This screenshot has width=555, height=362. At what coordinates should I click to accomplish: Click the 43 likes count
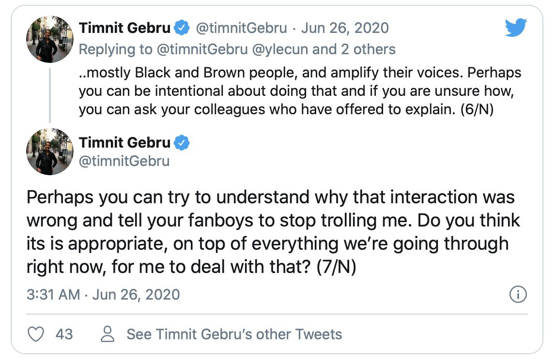pyautogui.click(x=64, y=334)
